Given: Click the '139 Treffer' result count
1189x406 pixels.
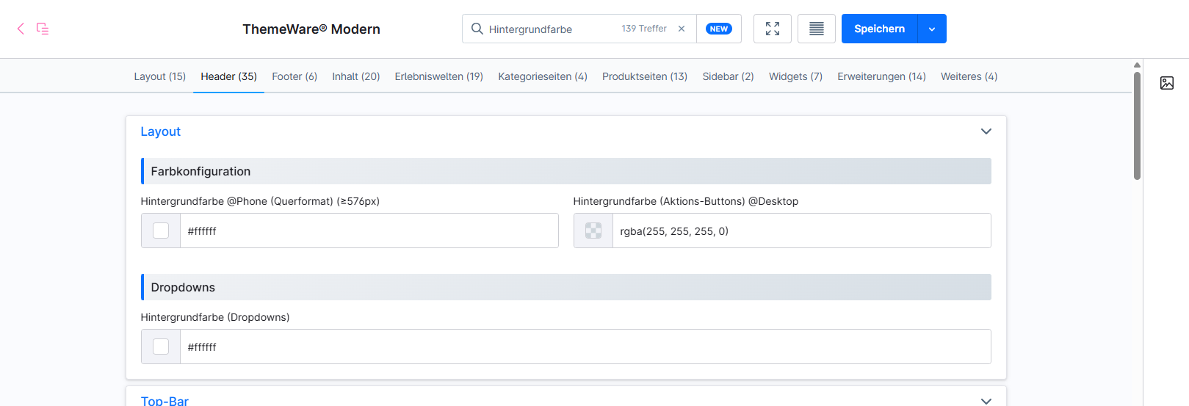Looking at the screenshot, I should pyautogui.click(x=644, y=29).
